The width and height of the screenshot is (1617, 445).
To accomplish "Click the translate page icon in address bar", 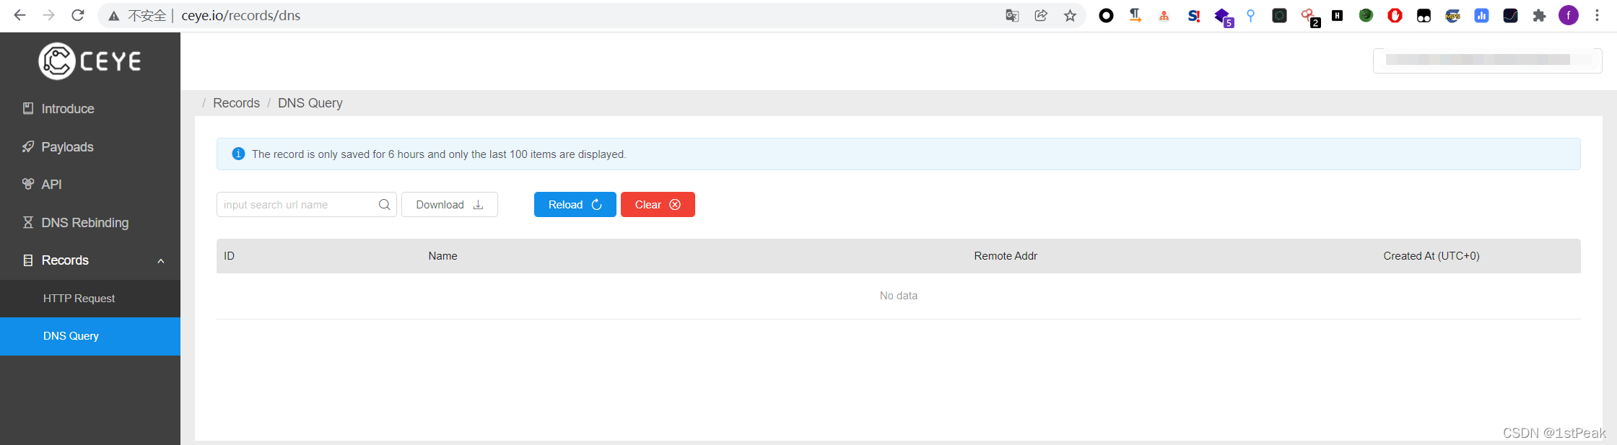I will pyautogui.click(x=1012, y=15).
